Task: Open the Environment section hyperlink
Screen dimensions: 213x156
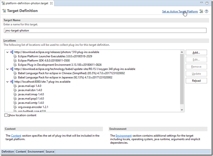Action: 124,136
